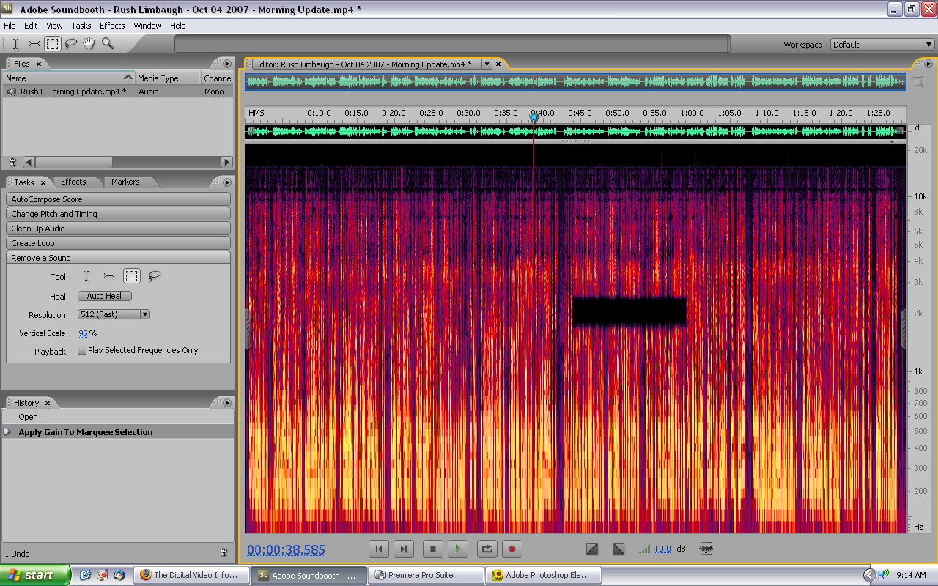Switch to the Markers tab
The width and height of the screenshot is (938, 586).
[125, 182]
